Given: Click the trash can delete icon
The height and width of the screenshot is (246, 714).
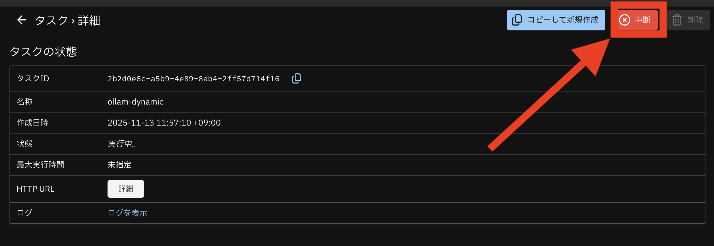Looking at the screenshot, I should [677, 20].
